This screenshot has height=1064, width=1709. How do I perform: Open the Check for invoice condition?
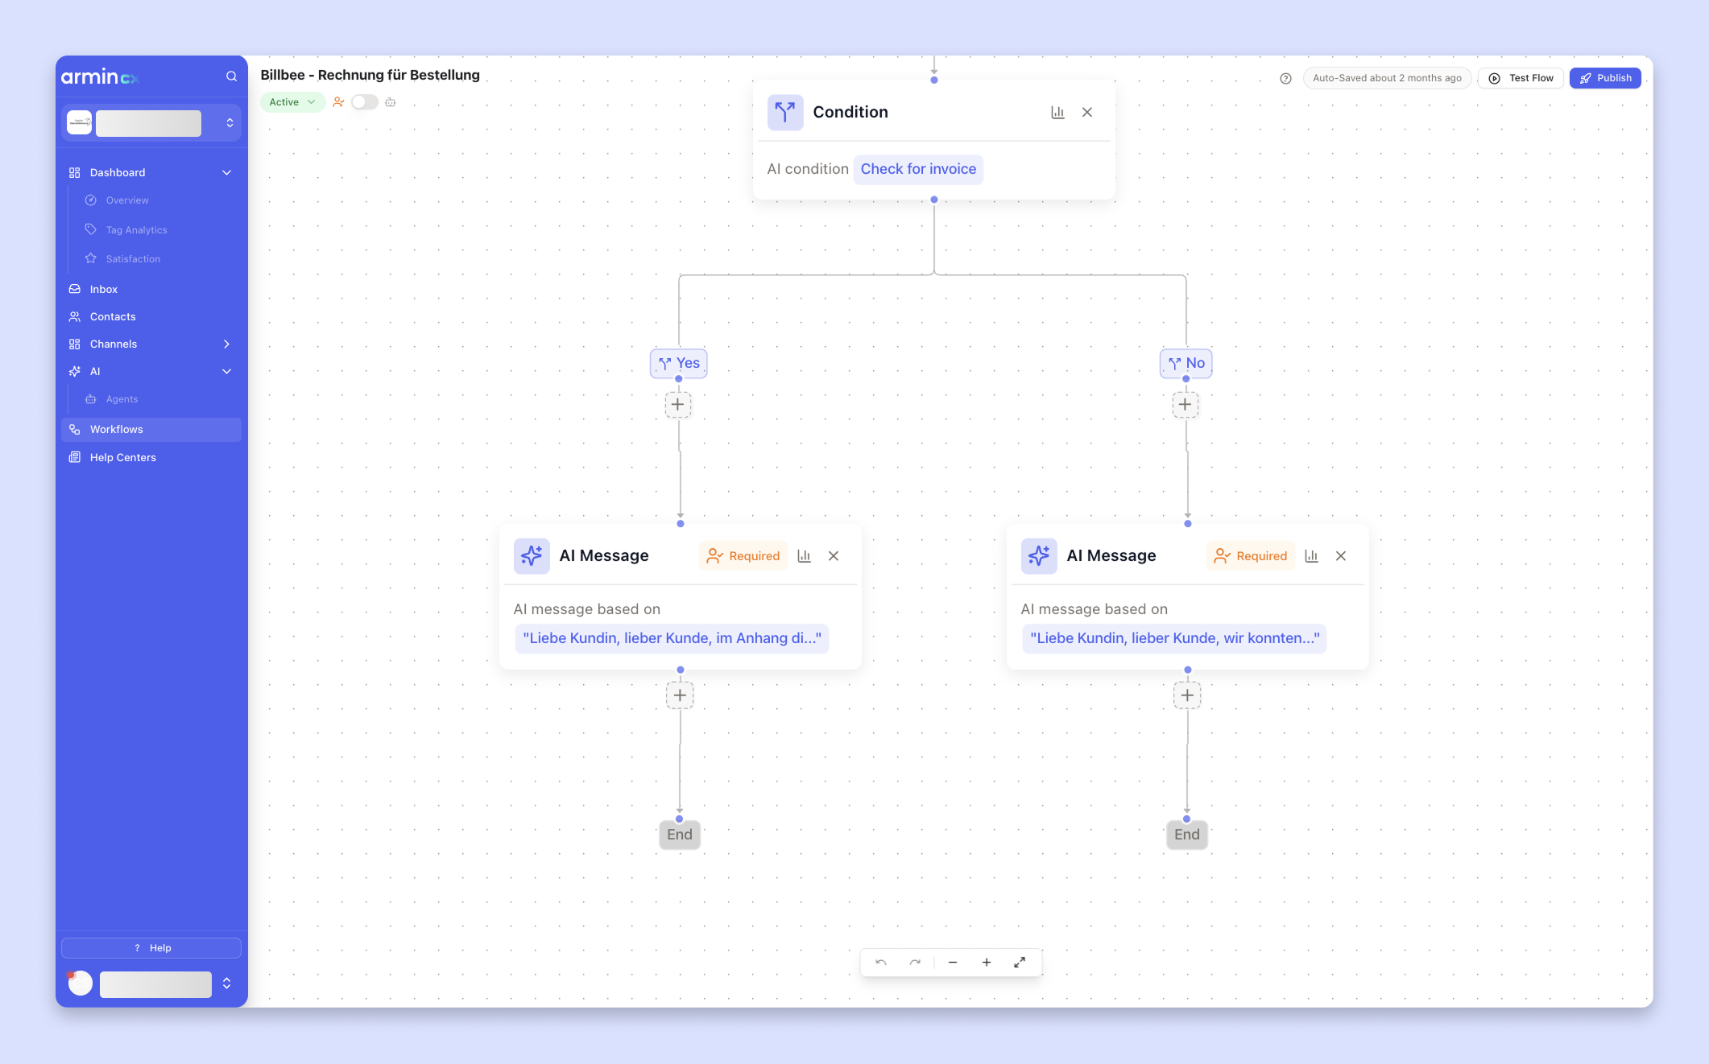pyautogui.click(x=918, y=169)
